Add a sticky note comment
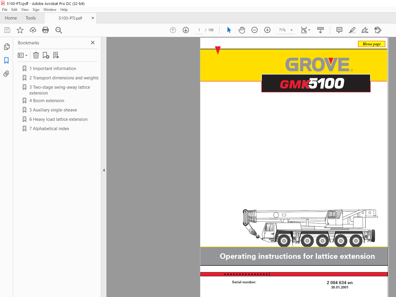The image size is (396, 297). tap(339, 30)
